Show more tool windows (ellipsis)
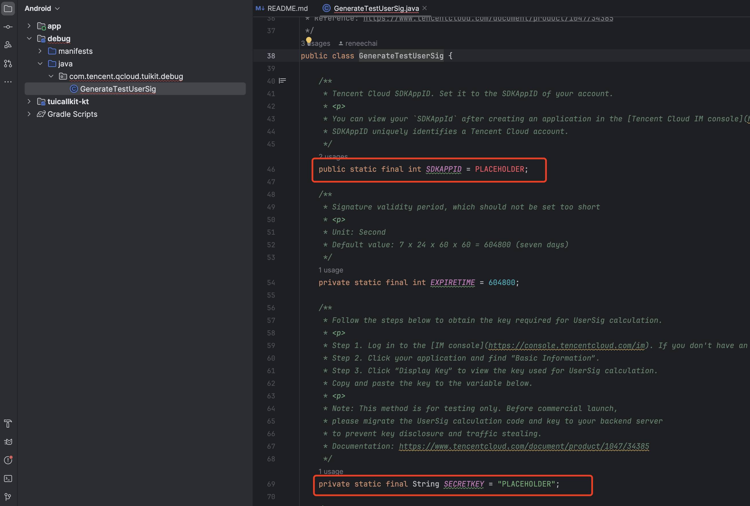Viewport: 750px width, 506px height. pyautogui.click(x=8, y=82)
